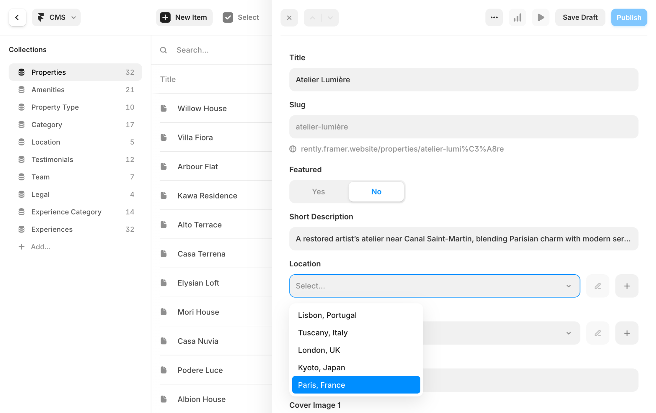
Task: Toggle the Select checkbox
Action: [x=228, y=17]
